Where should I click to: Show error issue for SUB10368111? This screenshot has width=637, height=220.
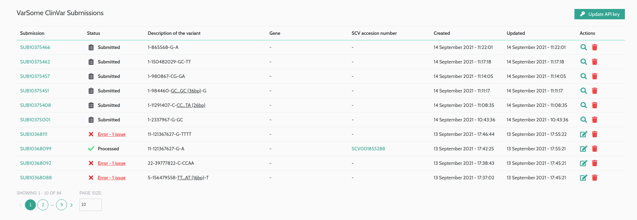pos(112,134)
